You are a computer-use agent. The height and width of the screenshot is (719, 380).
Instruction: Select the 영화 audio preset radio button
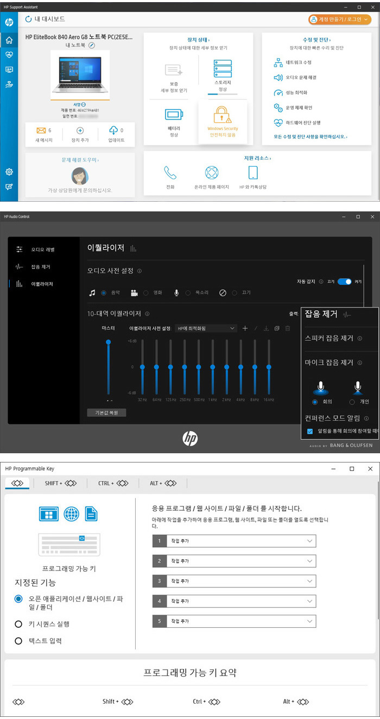click(146, 293)
